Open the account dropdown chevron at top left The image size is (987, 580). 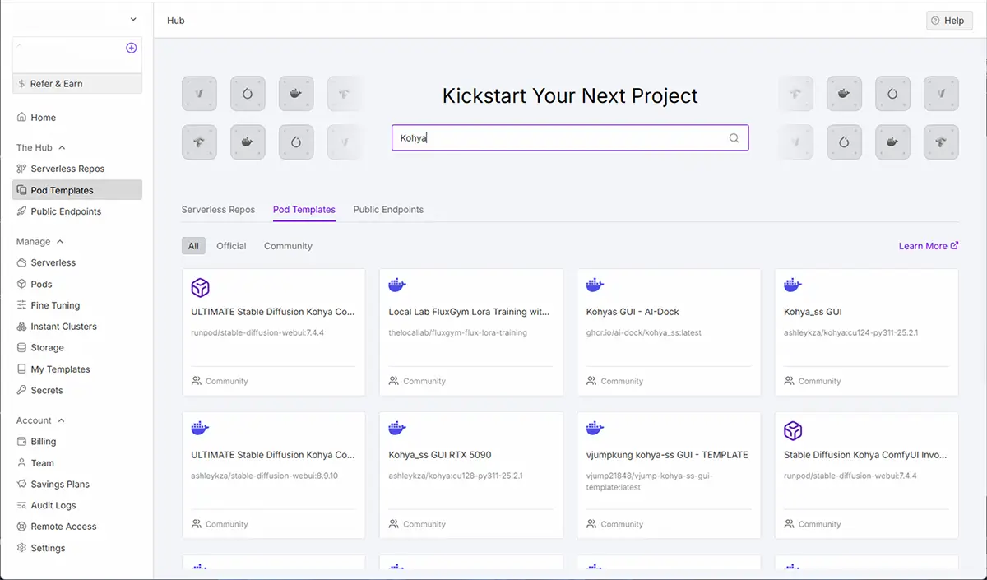133,20
